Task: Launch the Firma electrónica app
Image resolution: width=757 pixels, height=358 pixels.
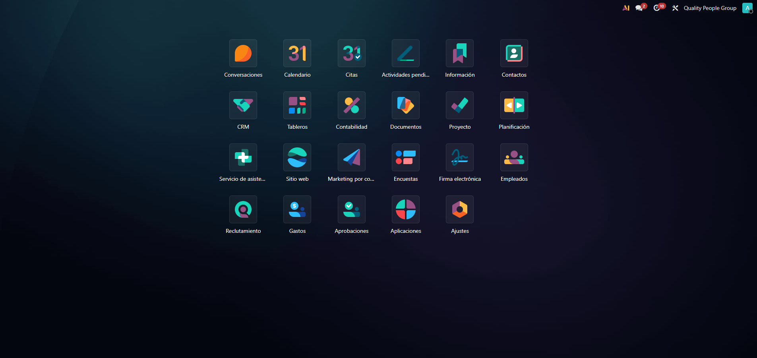Action: click(x=460, y=158)
